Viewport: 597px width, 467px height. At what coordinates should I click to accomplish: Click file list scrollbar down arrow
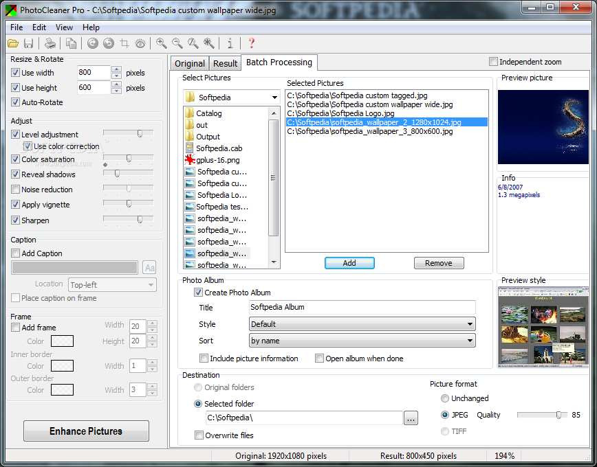274,262
